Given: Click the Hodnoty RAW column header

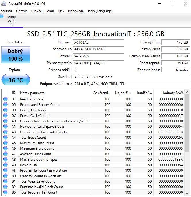Looking at the screenshot, I should tap(169, 93).
